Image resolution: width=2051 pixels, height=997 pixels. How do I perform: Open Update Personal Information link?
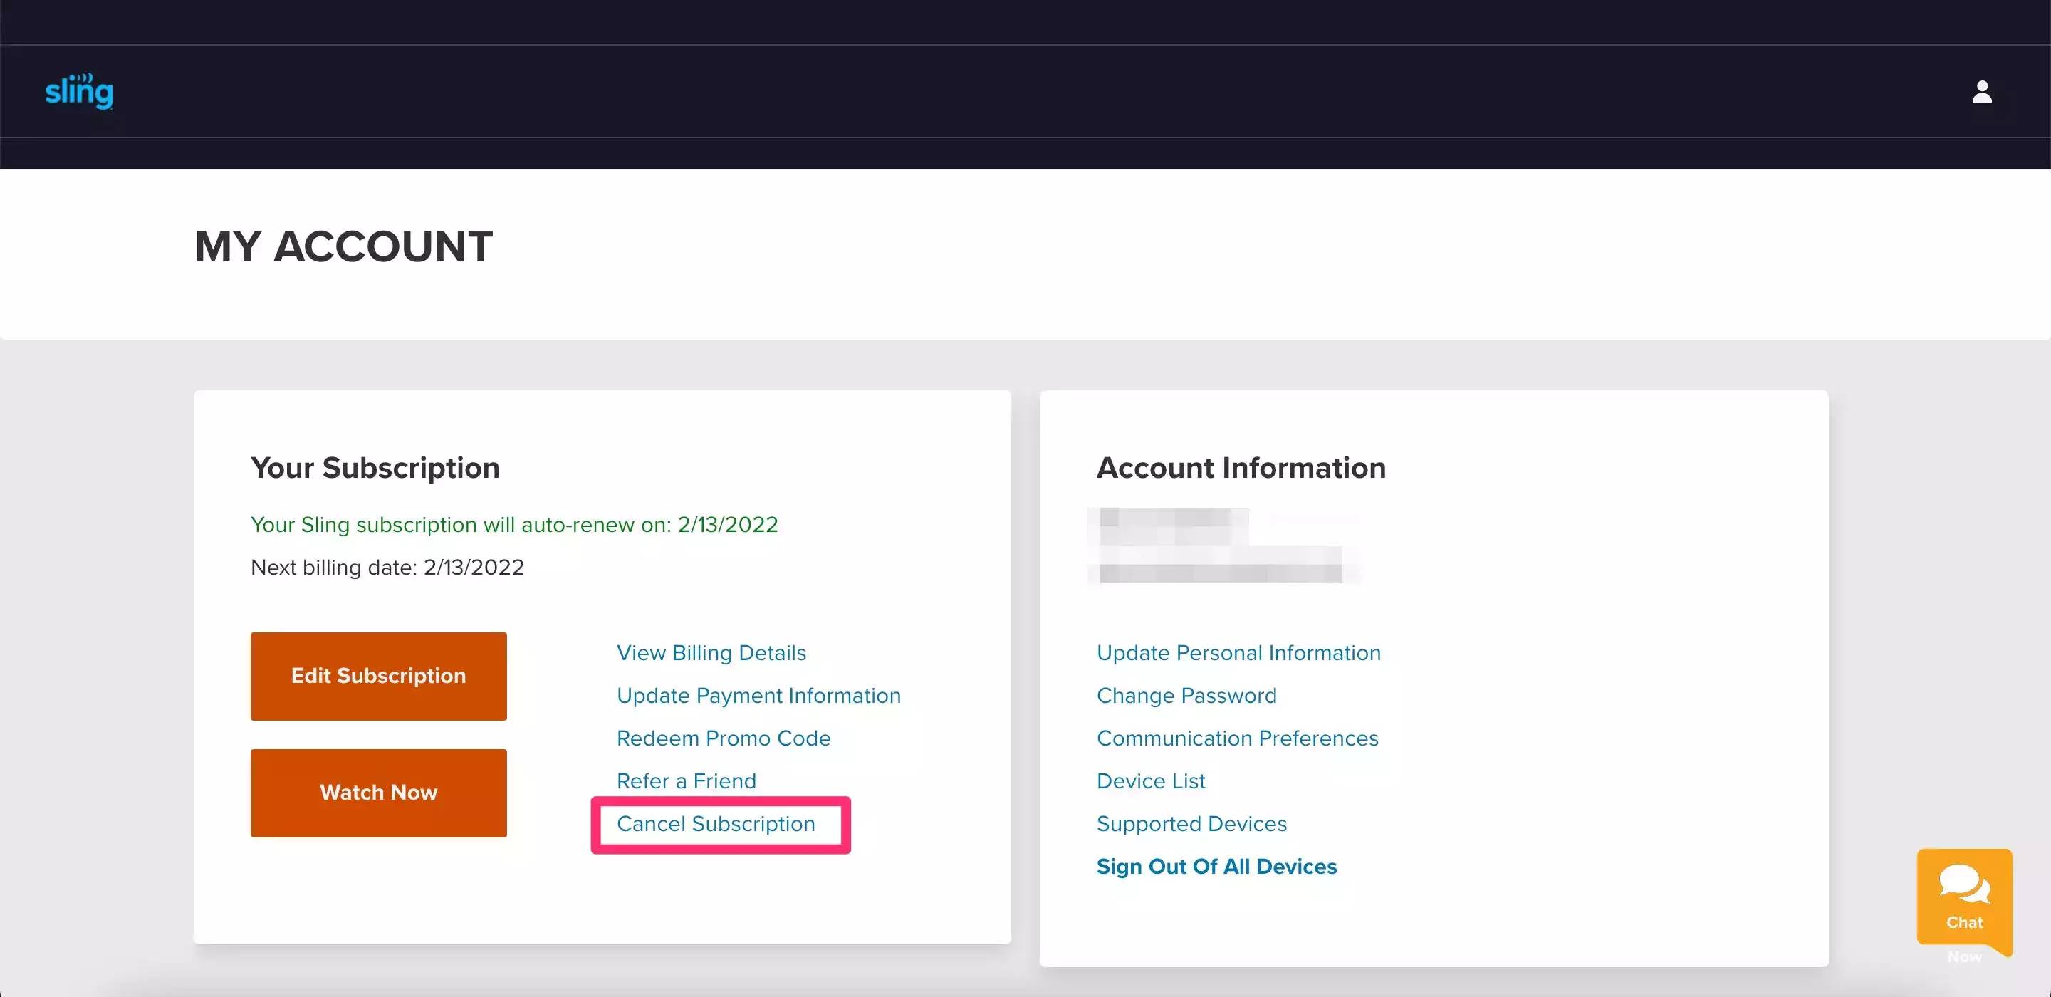pos(1238,653)
